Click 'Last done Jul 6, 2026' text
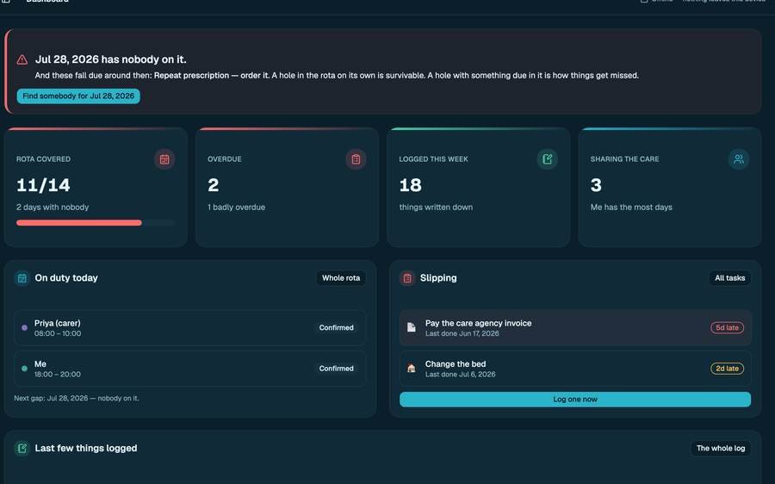This screenshot has width=775, height=484. [x=460, y=375]
